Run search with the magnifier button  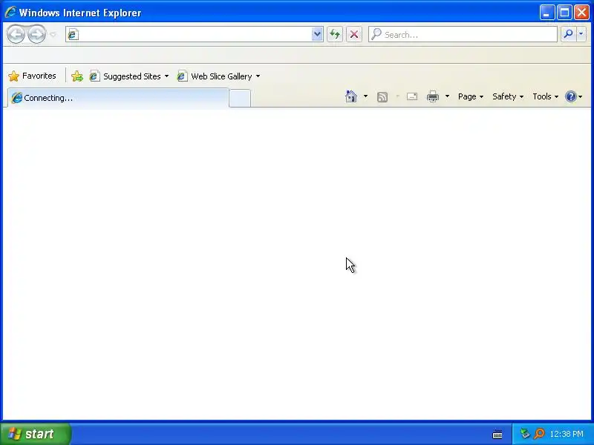tap(568, 34)
